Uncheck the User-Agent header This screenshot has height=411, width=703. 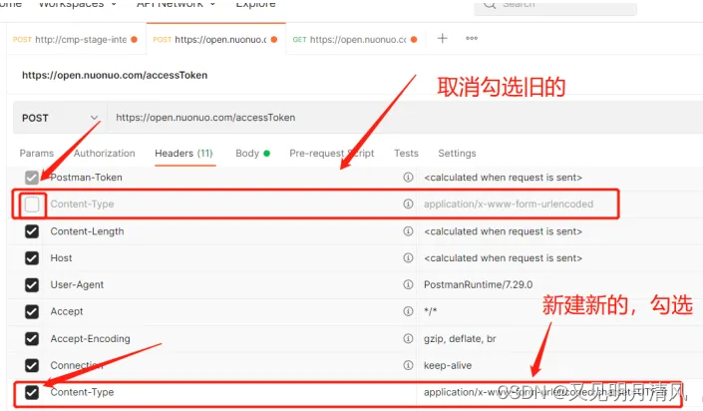pyautogui.click(x=32, y=285)
